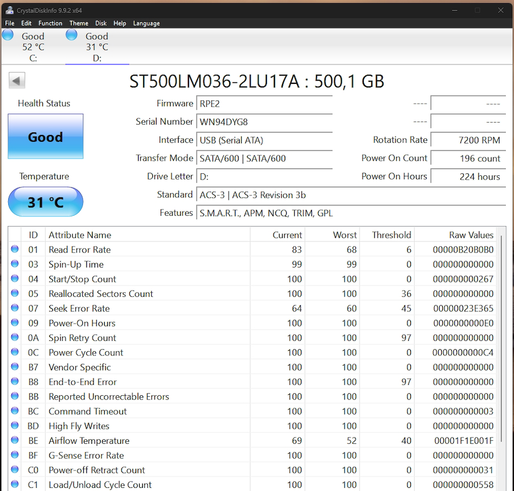Image resolution: width=514 pixels, height=491 pixels.
Task: Click the Good health status button
Action: (x=46, y=136)
